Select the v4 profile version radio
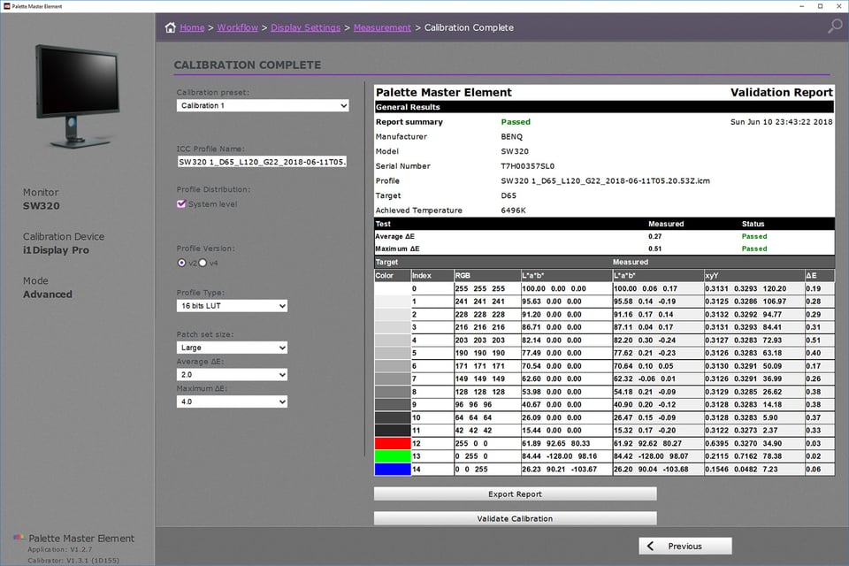Viewport: 849px width, 566px height. (203, 263)
